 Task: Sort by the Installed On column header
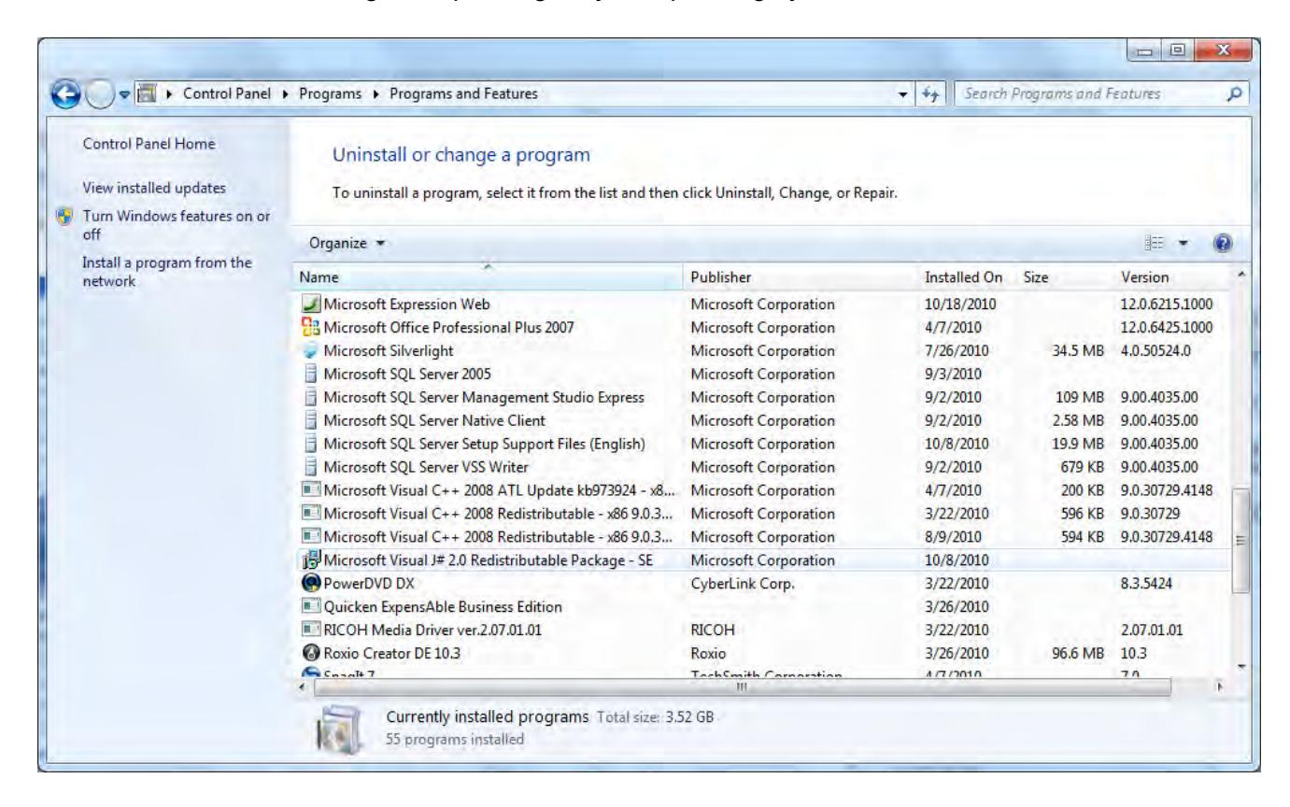point(966,277)
